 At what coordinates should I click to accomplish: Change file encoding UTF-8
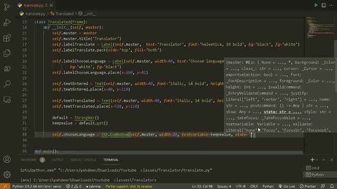241,186
